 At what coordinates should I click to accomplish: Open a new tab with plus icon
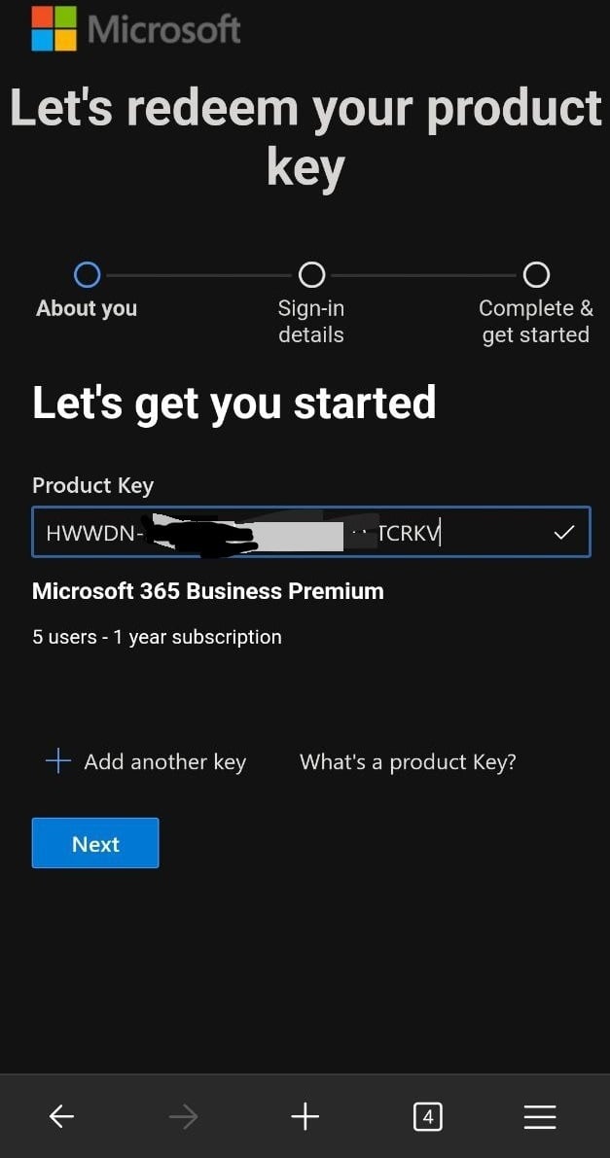(x=305, y=1116)
